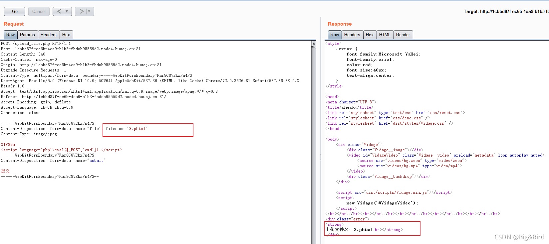Switch to the Response Render tab

[403, 35]
